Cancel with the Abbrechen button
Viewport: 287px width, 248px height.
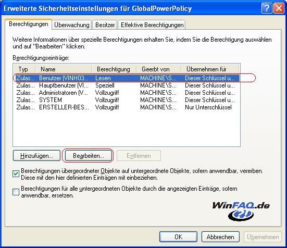(220, 237)
